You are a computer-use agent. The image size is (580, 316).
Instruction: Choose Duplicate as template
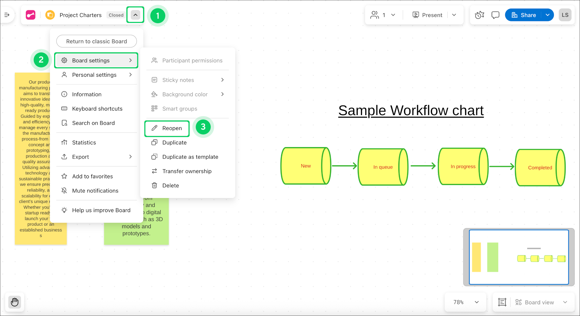tap(190, 157)
